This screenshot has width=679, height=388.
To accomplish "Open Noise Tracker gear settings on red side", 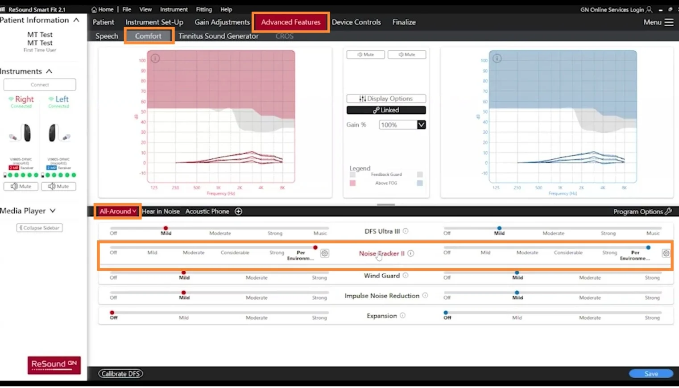I will (x=325, y=253).
